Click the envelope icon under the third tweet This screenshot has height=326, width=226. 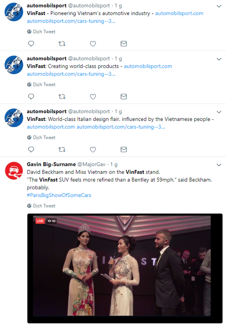click(x=124, y=149)
